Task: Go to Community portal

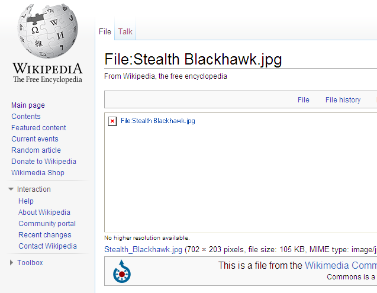Action: click(47, 224)
